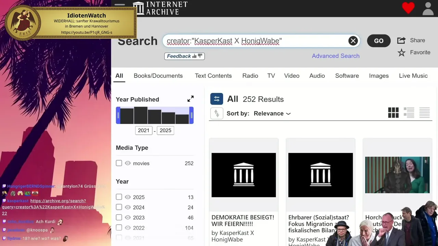Viewport: 438px width, 246px height.
Task: Click the 252 Results count text
Action: click(x=263, y=99)
